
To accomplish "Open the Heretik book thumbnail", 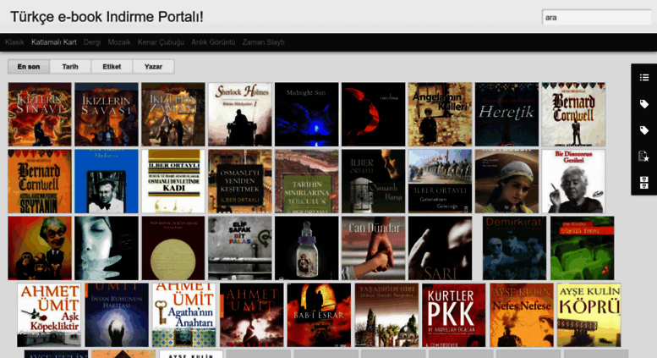I will coord(506,114).
